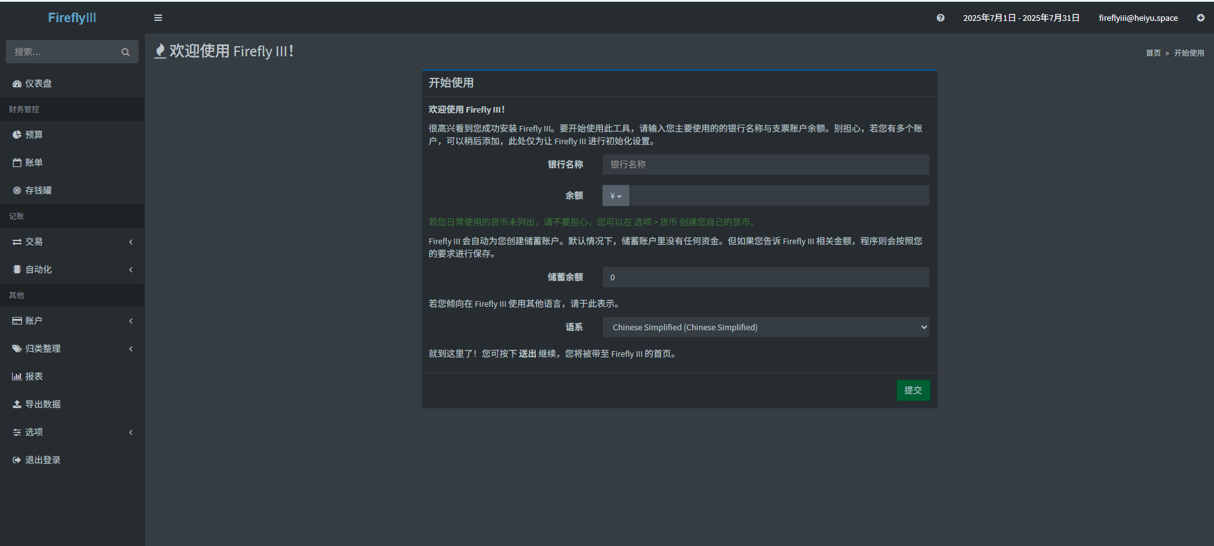This screenshot has height=546, width=1214.
Task: Expand the 自动化 chevron
Action: pyautogui.click(x=131, y=270)
